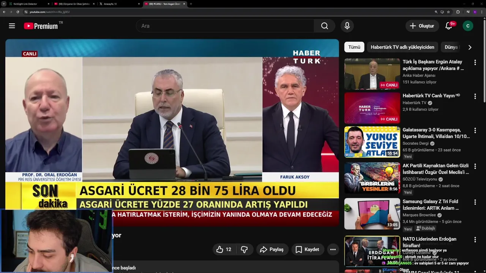The image size is (486, 273).
Task: Open the Birbirlerini Yesinler thumbnail
Action: 372,178
